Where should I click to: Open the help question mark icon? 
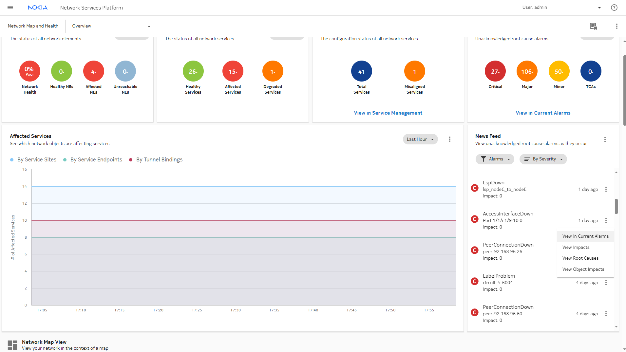[614, 8]
